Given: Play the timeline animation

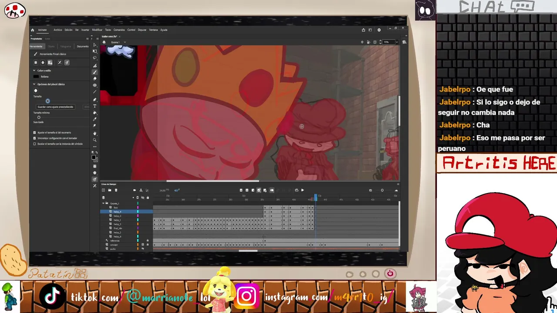Looking at the screenshot, I should pos(302,190).
